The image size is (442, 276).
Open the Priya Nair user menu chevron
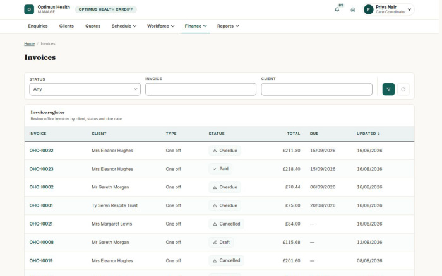409,9
